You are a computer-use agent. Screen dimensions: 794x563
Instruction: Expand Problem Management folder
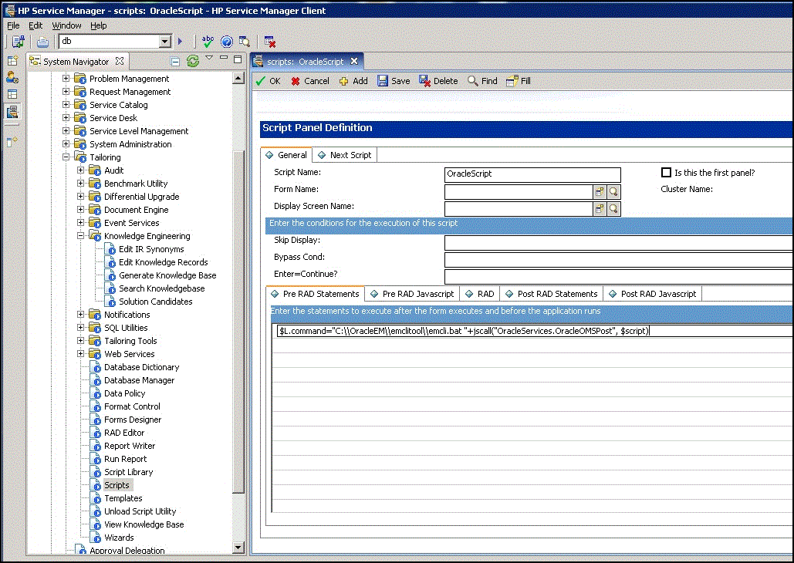(x=66, y=79)
